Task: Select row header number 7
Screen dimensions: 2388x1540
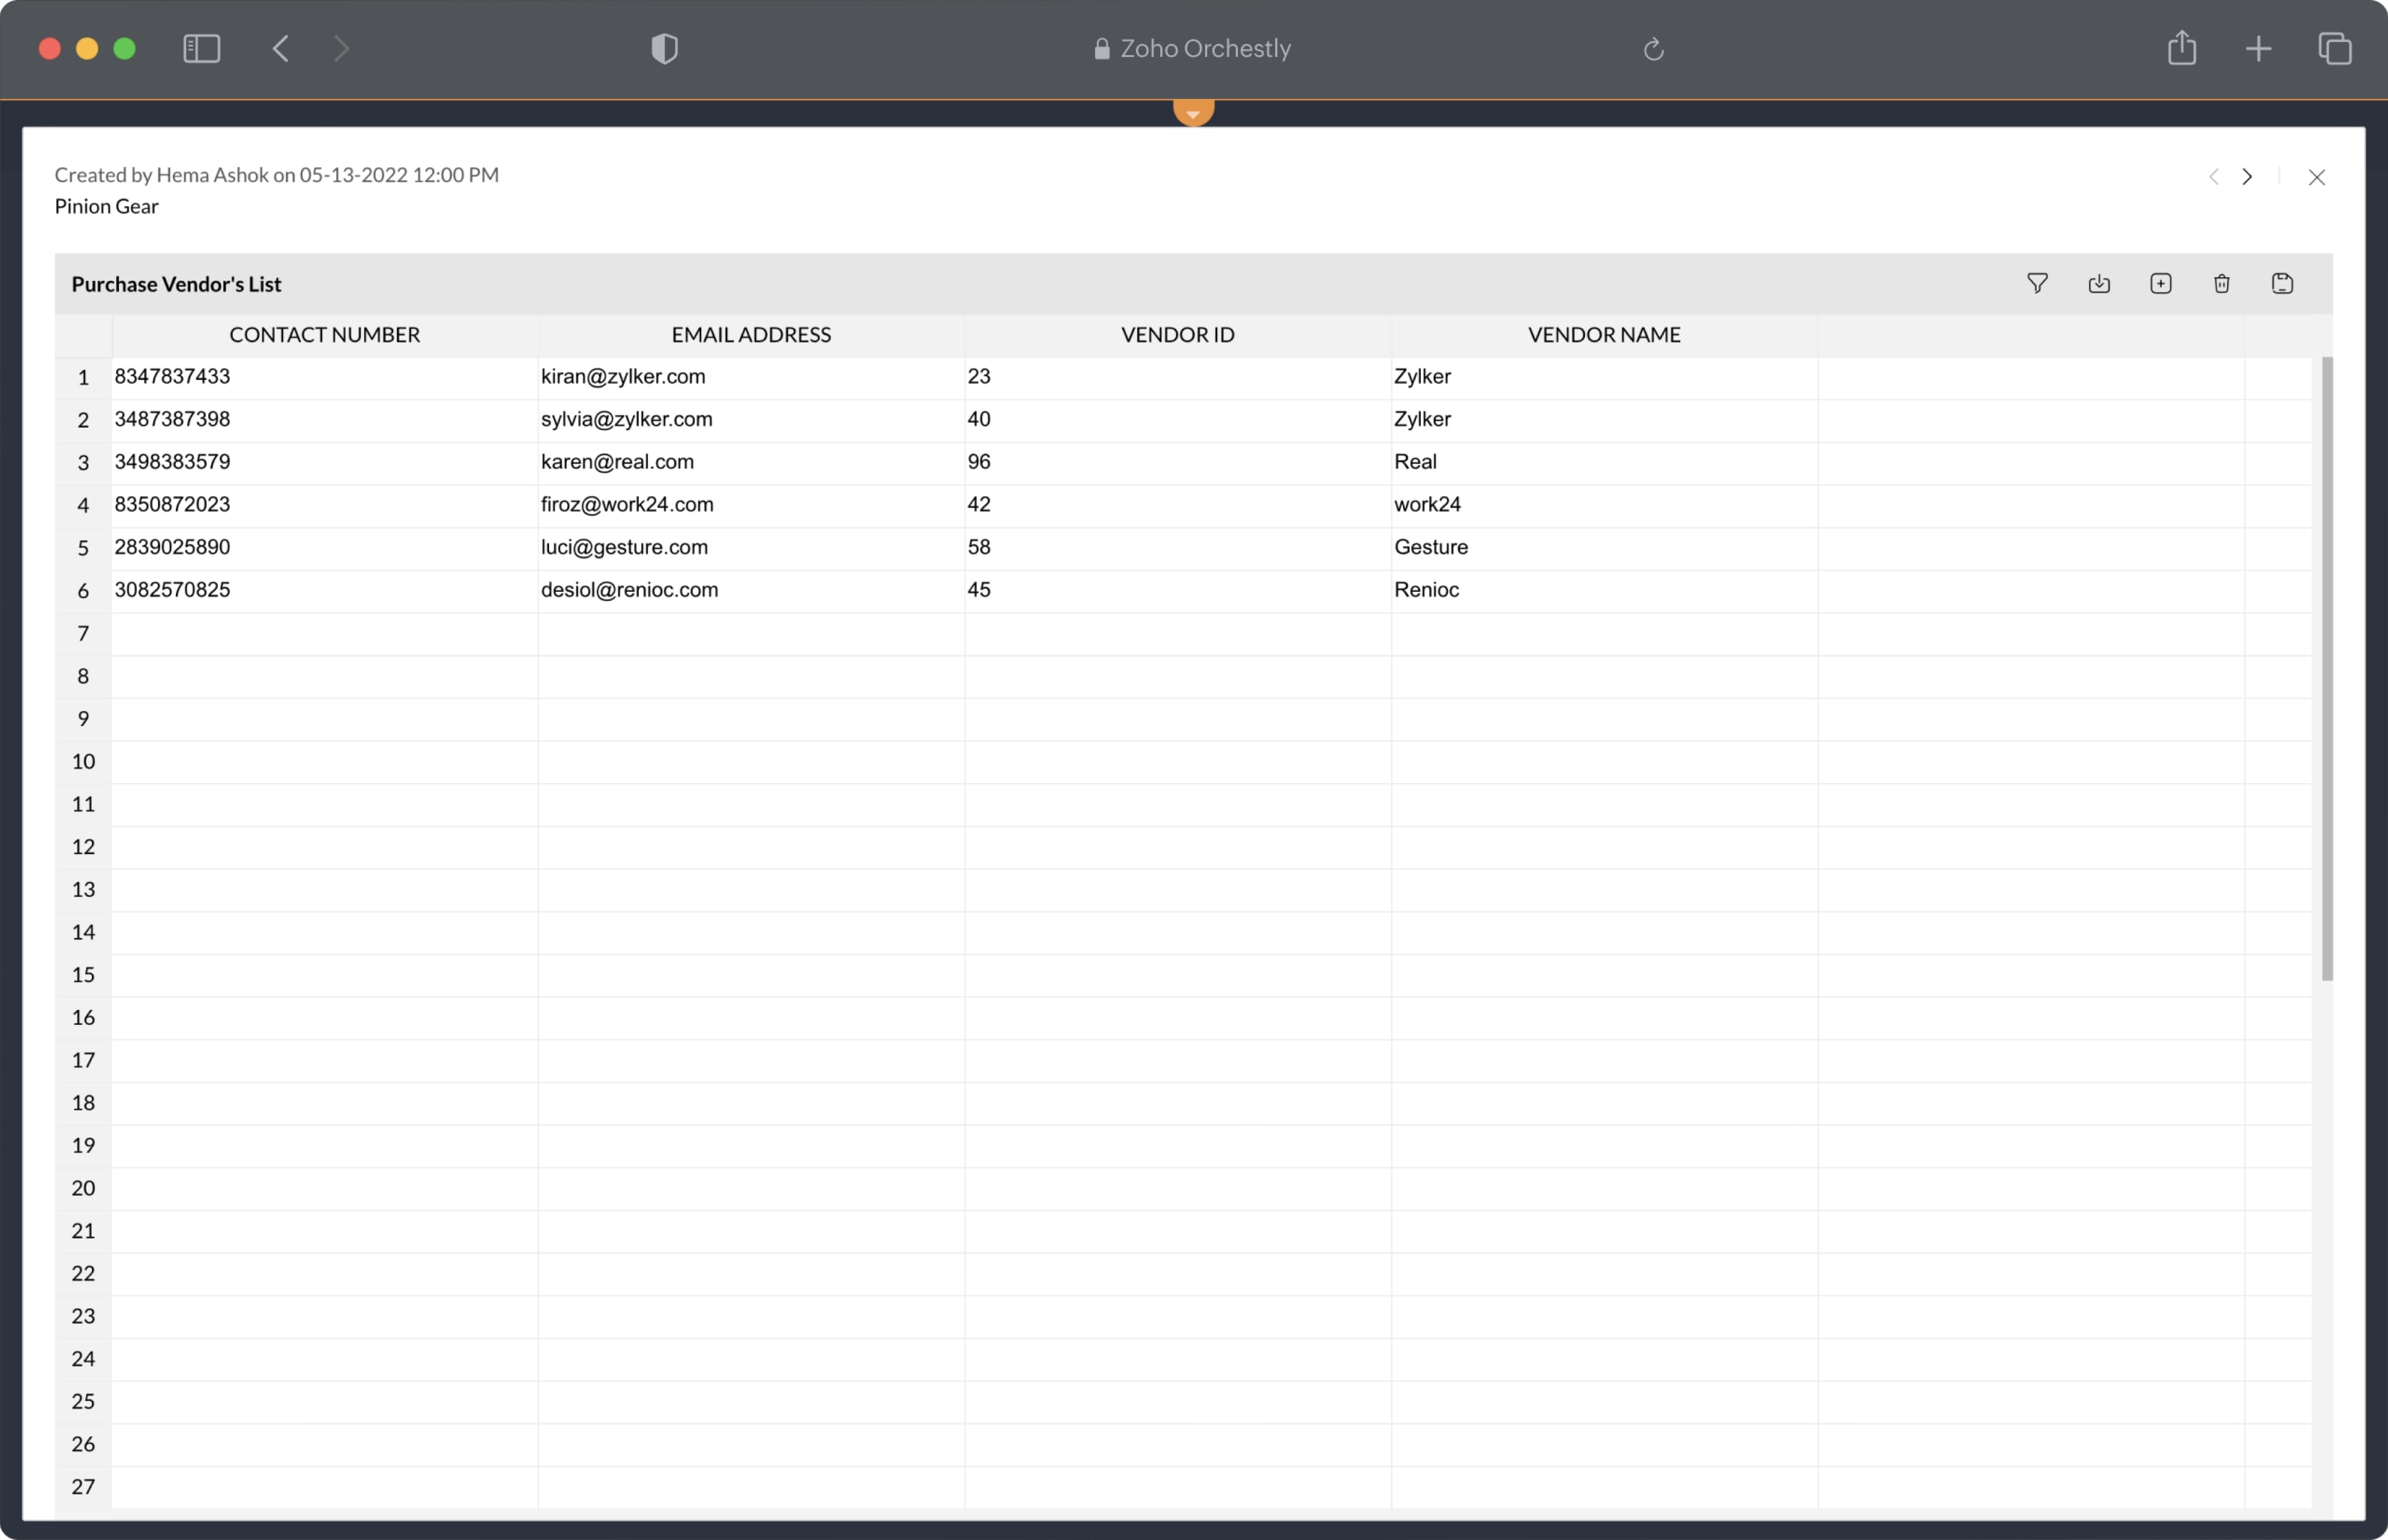Action: tap(83, 634)
